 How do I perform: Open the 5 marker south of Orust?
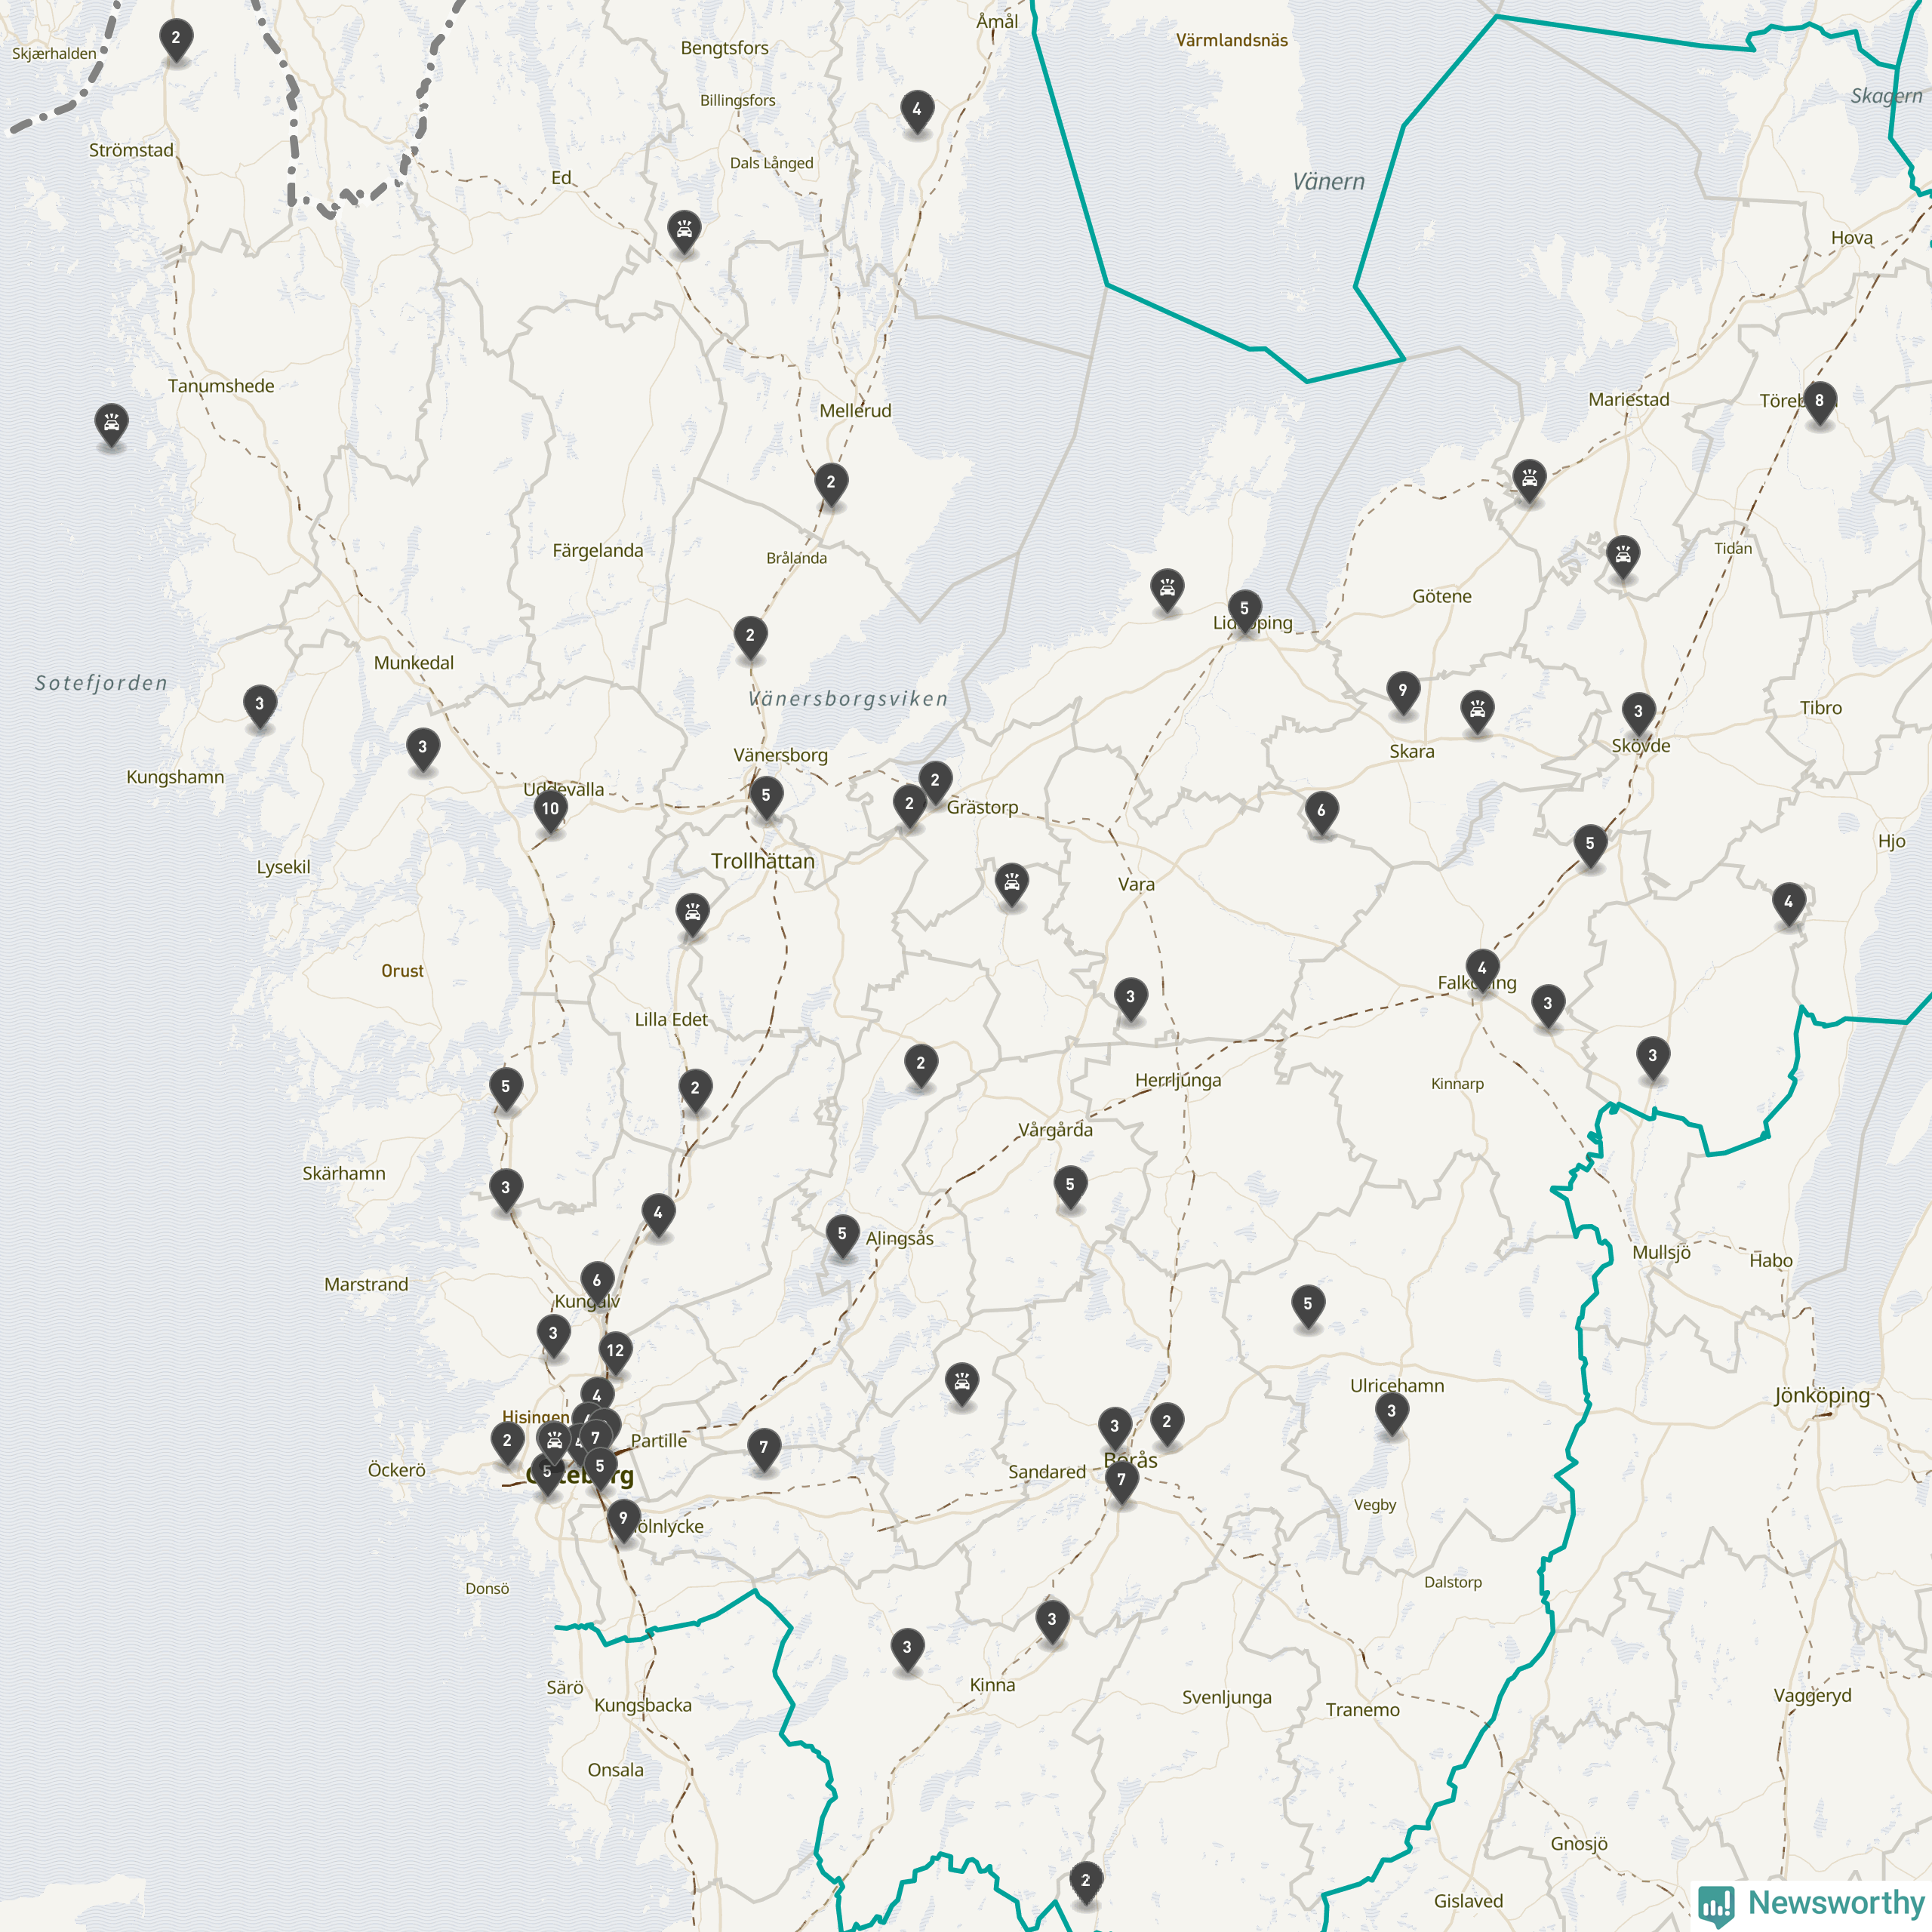pos(506,1088)
